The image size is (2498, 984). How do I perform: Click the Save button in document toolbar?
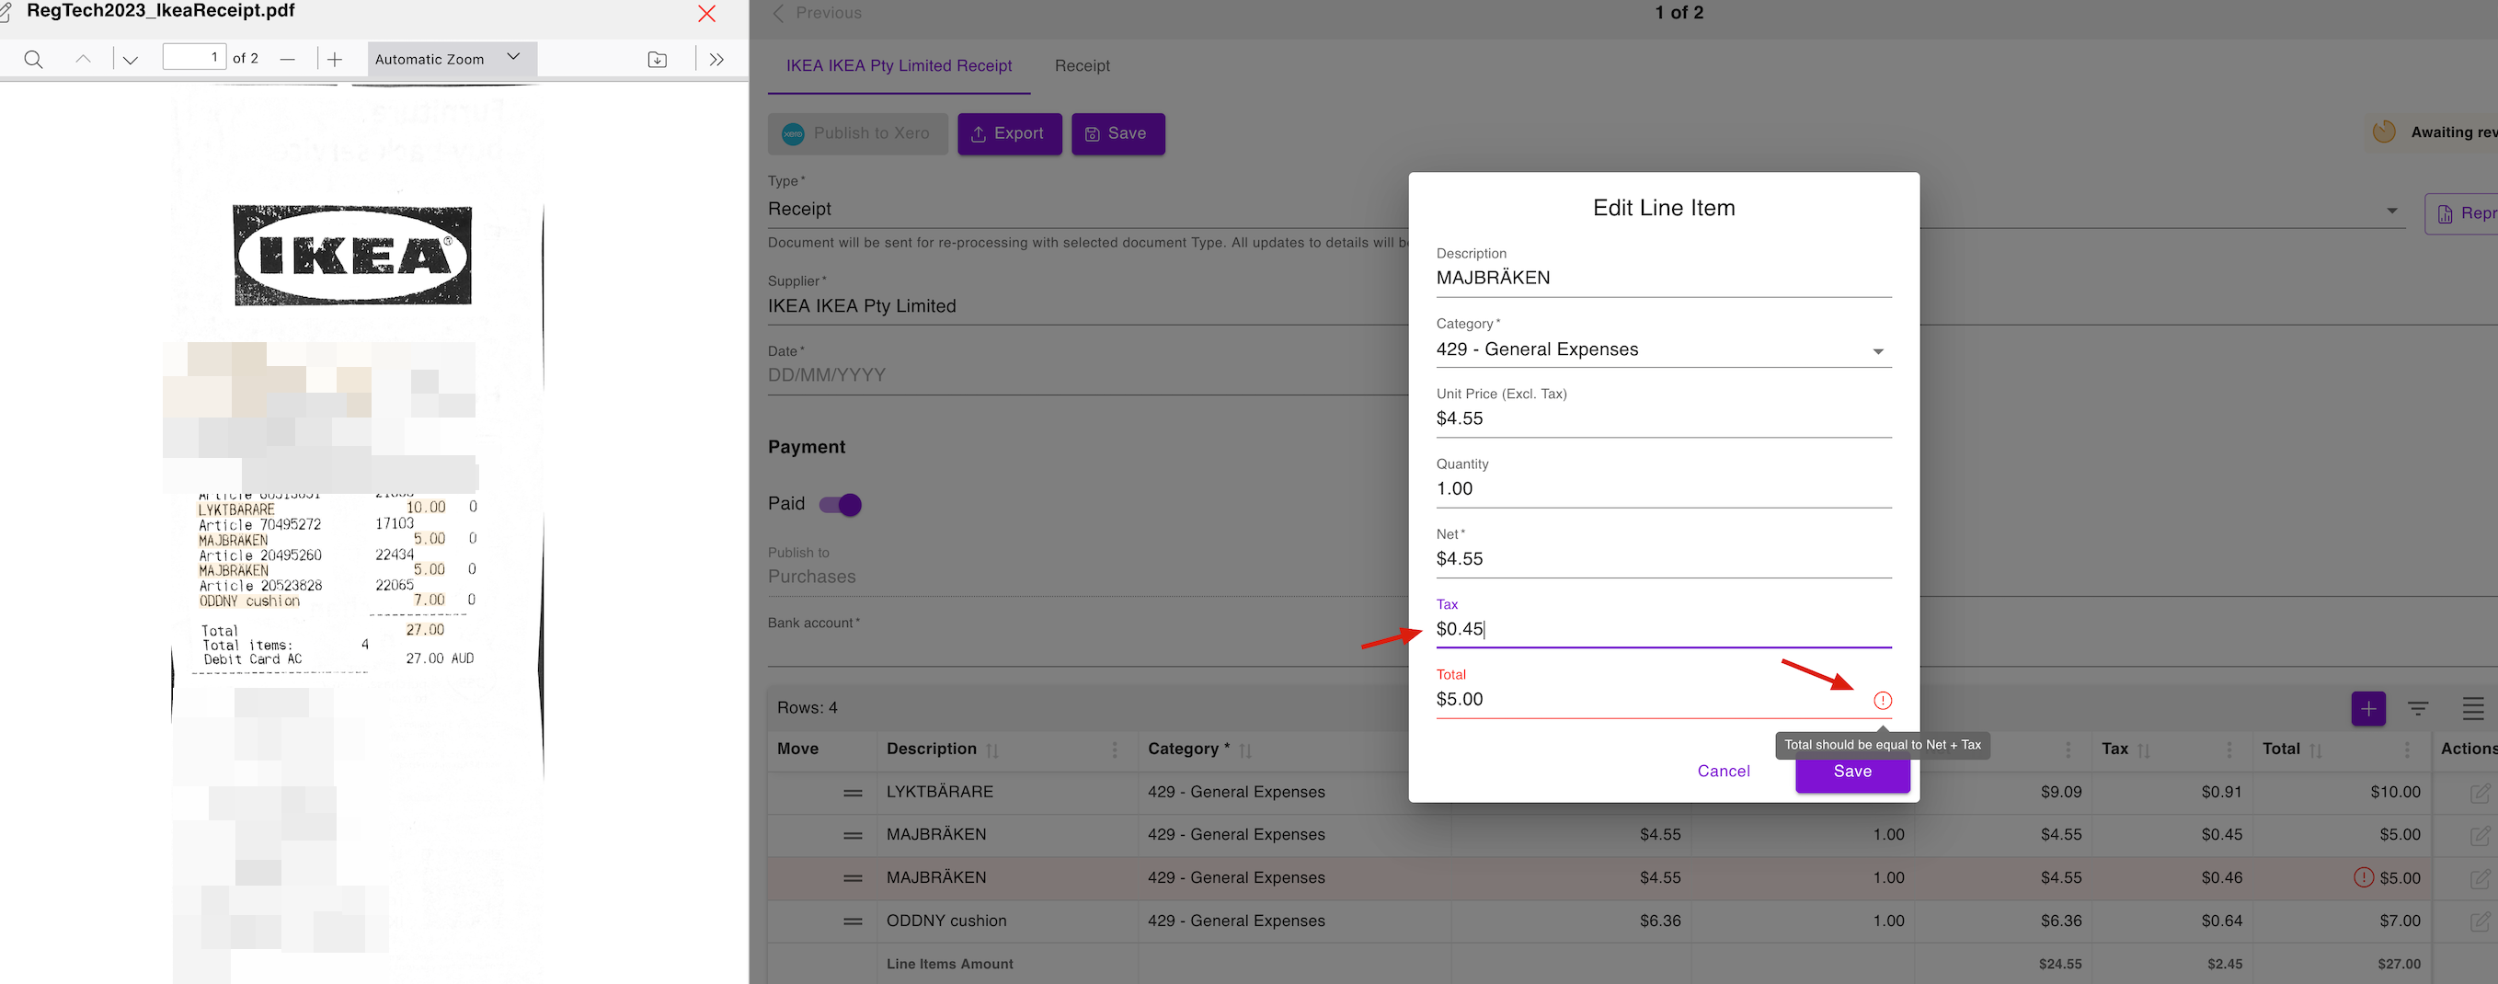[1118, 133]
